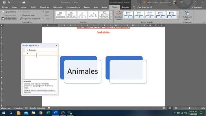Click Agregar forma button
This screenshot has height=116, width=206.
pyautogui.click(x=9, y=12)
